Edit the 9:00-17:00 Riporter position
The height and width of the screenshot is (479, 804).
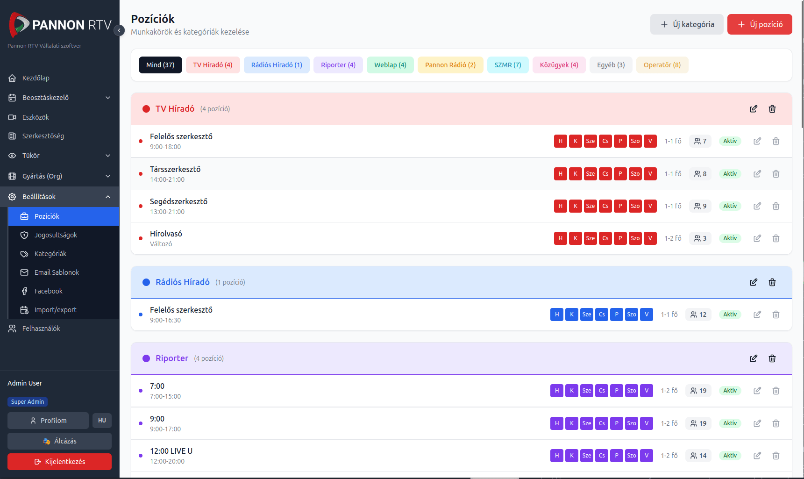click(757, 423)
